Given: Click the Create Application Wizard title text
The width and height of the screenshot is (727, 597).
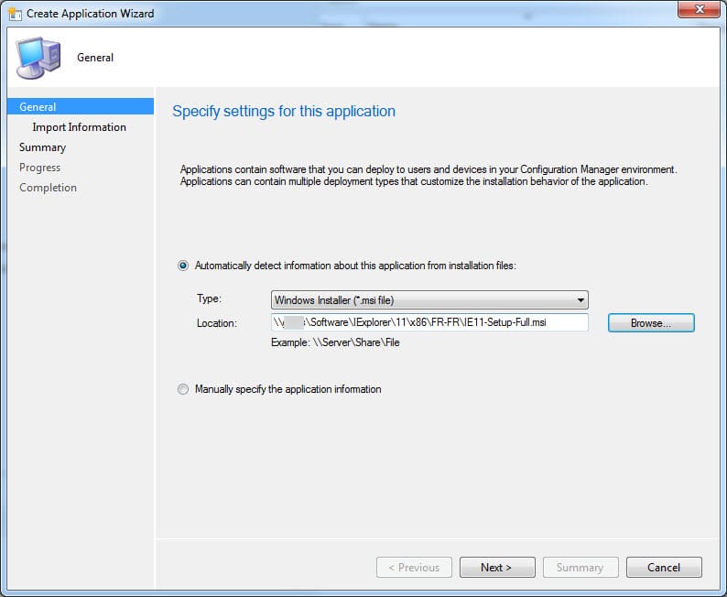Looking at the screenshot, I should (x=90, y=14).
